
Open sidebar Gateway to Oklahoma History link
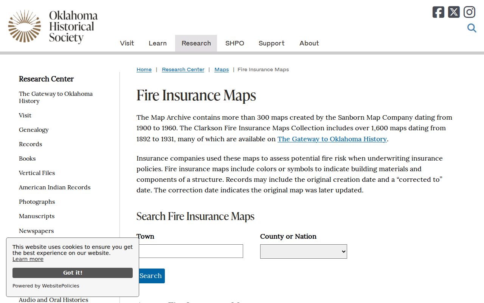[x=56, y=97]
